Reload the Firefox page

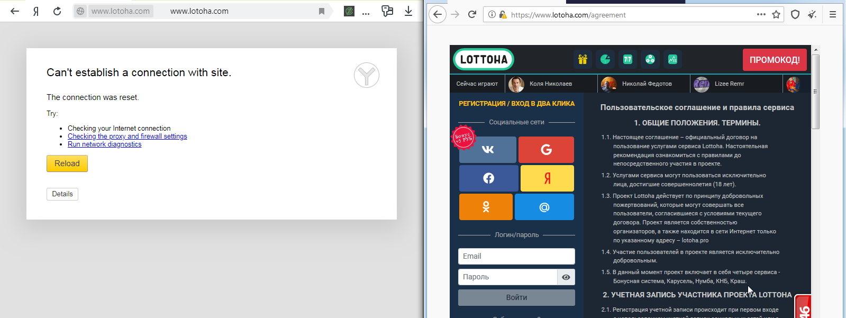click(x=472, y=14)
